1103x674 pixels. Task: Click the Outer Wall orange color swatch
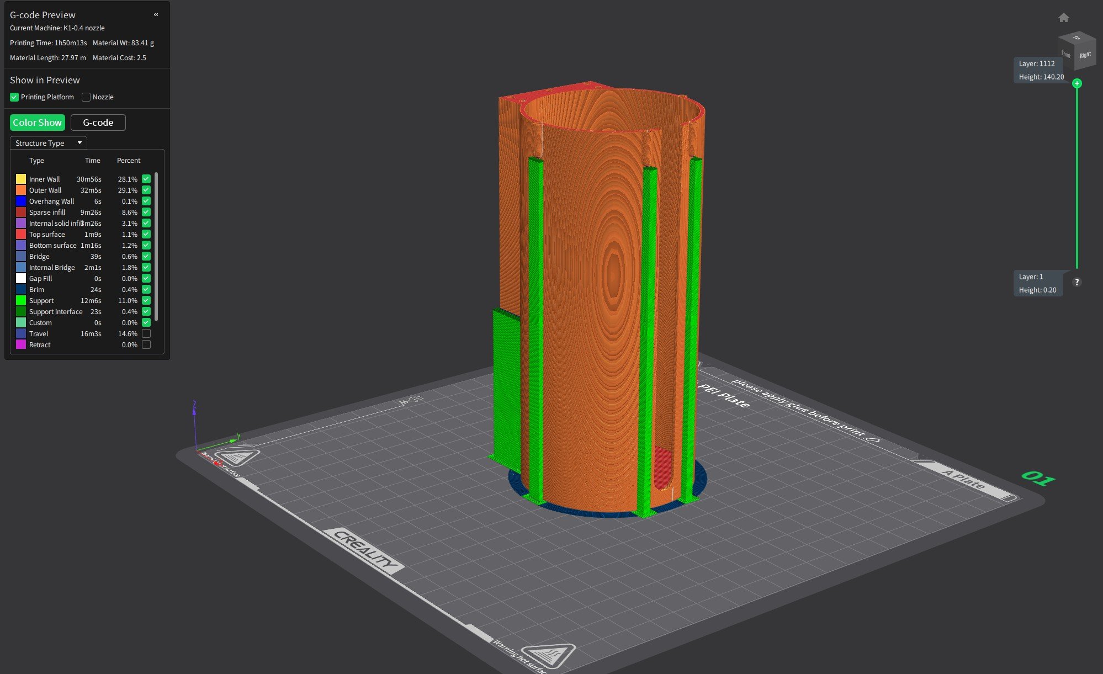pyautogui.click(x=21, y=190)
